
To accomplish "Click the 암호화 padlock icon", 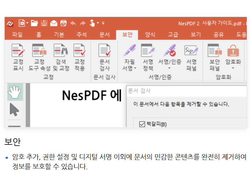I will click(x=233, y=51).
